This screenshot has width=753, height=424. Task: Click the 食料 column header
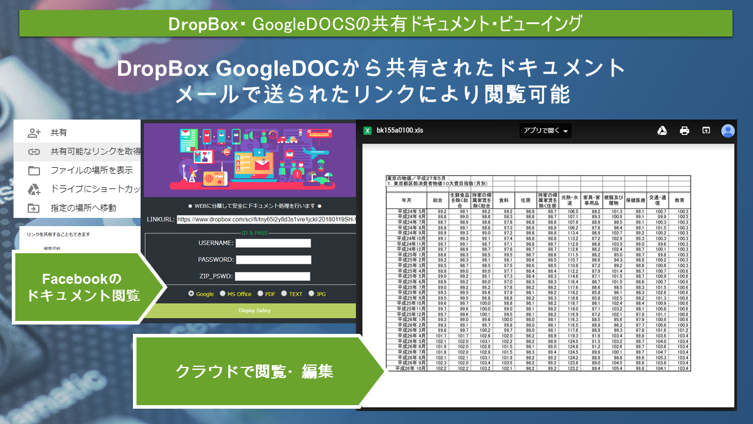click(x=504, y=200)
